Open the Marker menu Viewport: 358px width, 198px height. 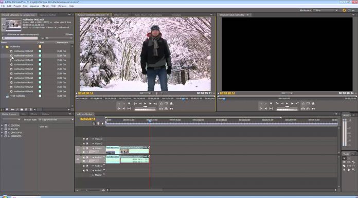[x=45, y=6]
